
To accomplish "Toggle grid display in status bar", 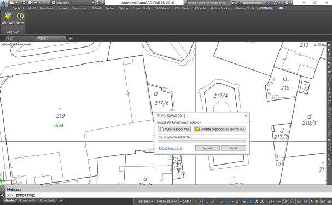I will (x=195, y=201).
